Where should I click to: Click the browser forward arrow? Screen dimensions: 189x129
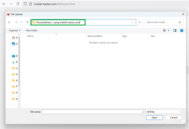click(11, 4)
